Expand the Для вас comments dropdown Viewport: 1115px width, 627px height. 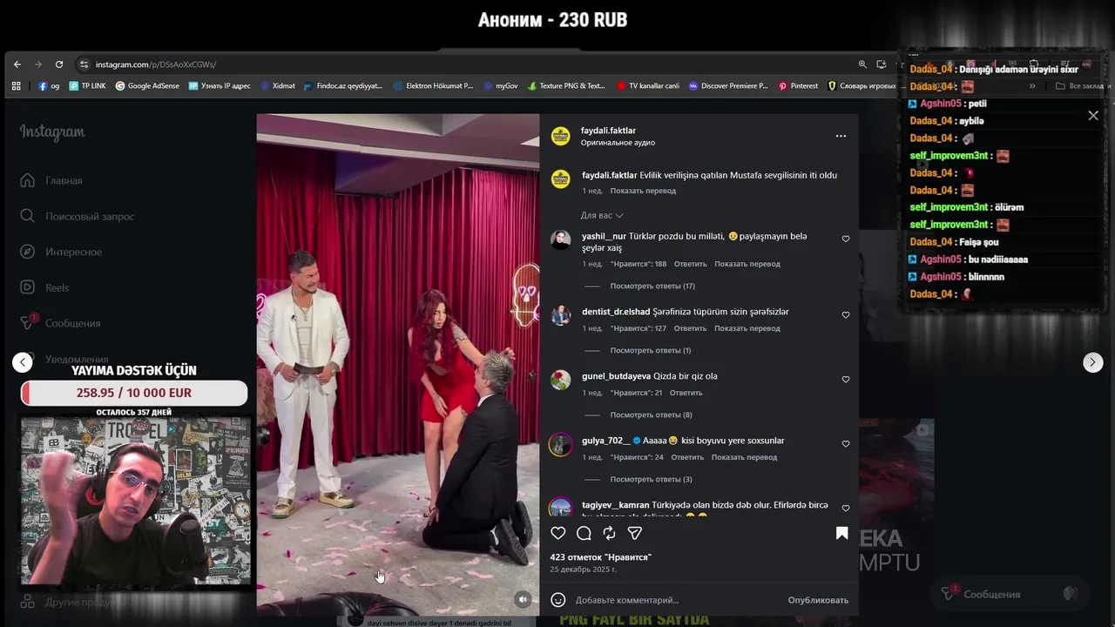pos(602,215)
